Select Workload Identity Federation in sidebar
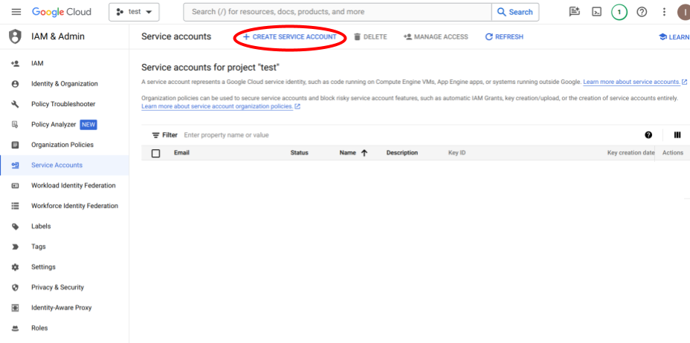The height and width of the screenshot is (343, 690). pyautogui.click(x=73, y=186)
